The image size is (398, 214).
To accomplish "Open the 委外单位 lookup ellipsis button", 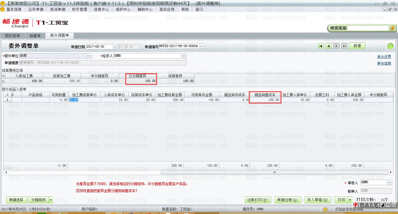I will 89,56.
